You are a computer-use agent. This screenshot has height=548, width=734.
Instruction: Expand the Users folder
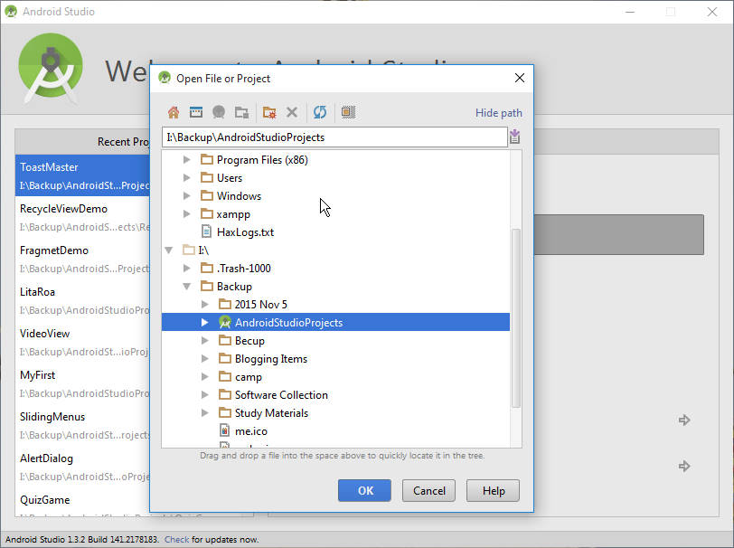pyautogui.click(x=187, y=178)
